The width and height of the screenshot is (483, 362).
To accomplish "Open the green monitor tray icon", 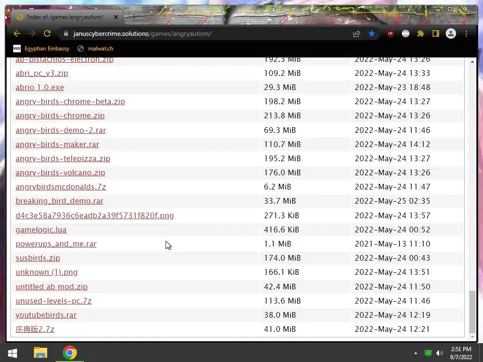I will point(428,353).
